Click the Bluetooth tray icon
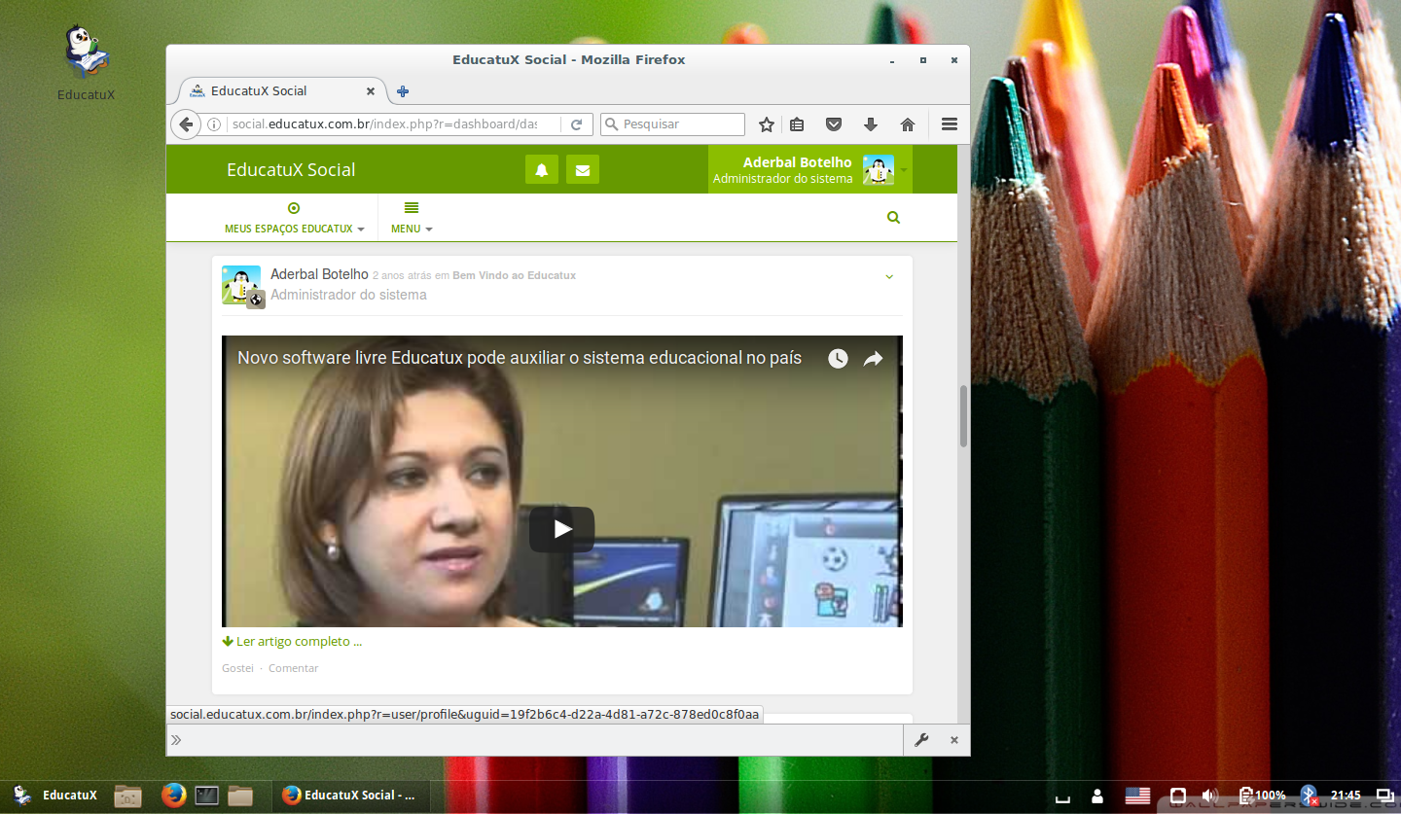Screen dimensions: 1401x814 click(x=1310, y=796)
